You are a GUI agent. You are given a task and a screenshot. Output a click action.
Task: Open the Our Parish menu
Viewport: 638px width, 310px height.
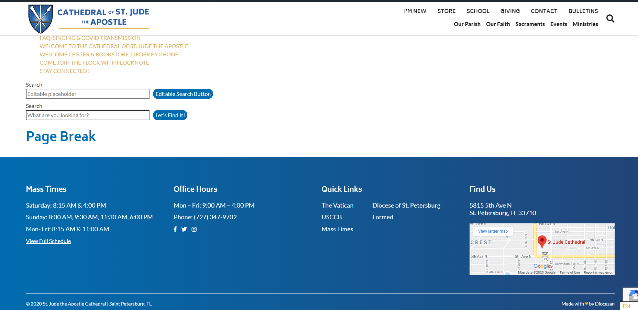click(x=467, y=24)
